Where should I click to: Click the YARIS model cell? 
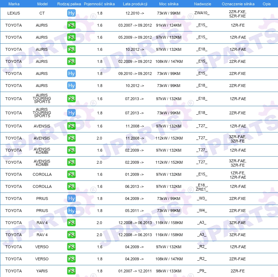coord(42,271)
